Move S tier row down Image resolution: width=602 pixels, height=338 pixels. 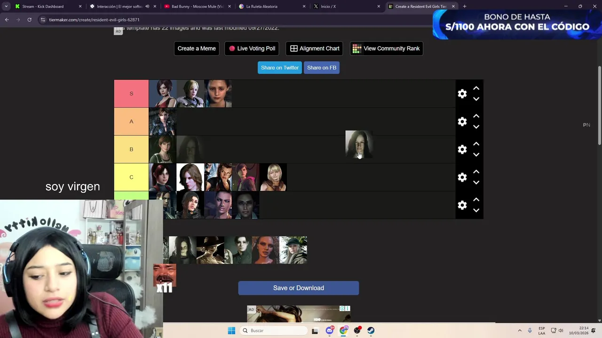pyautogui.click(x=476, y=99)
